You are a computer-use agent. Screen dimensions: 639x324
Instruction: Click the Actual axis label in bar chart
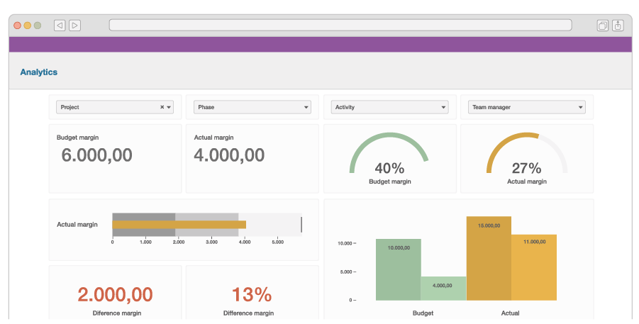[x=510, y=313]
